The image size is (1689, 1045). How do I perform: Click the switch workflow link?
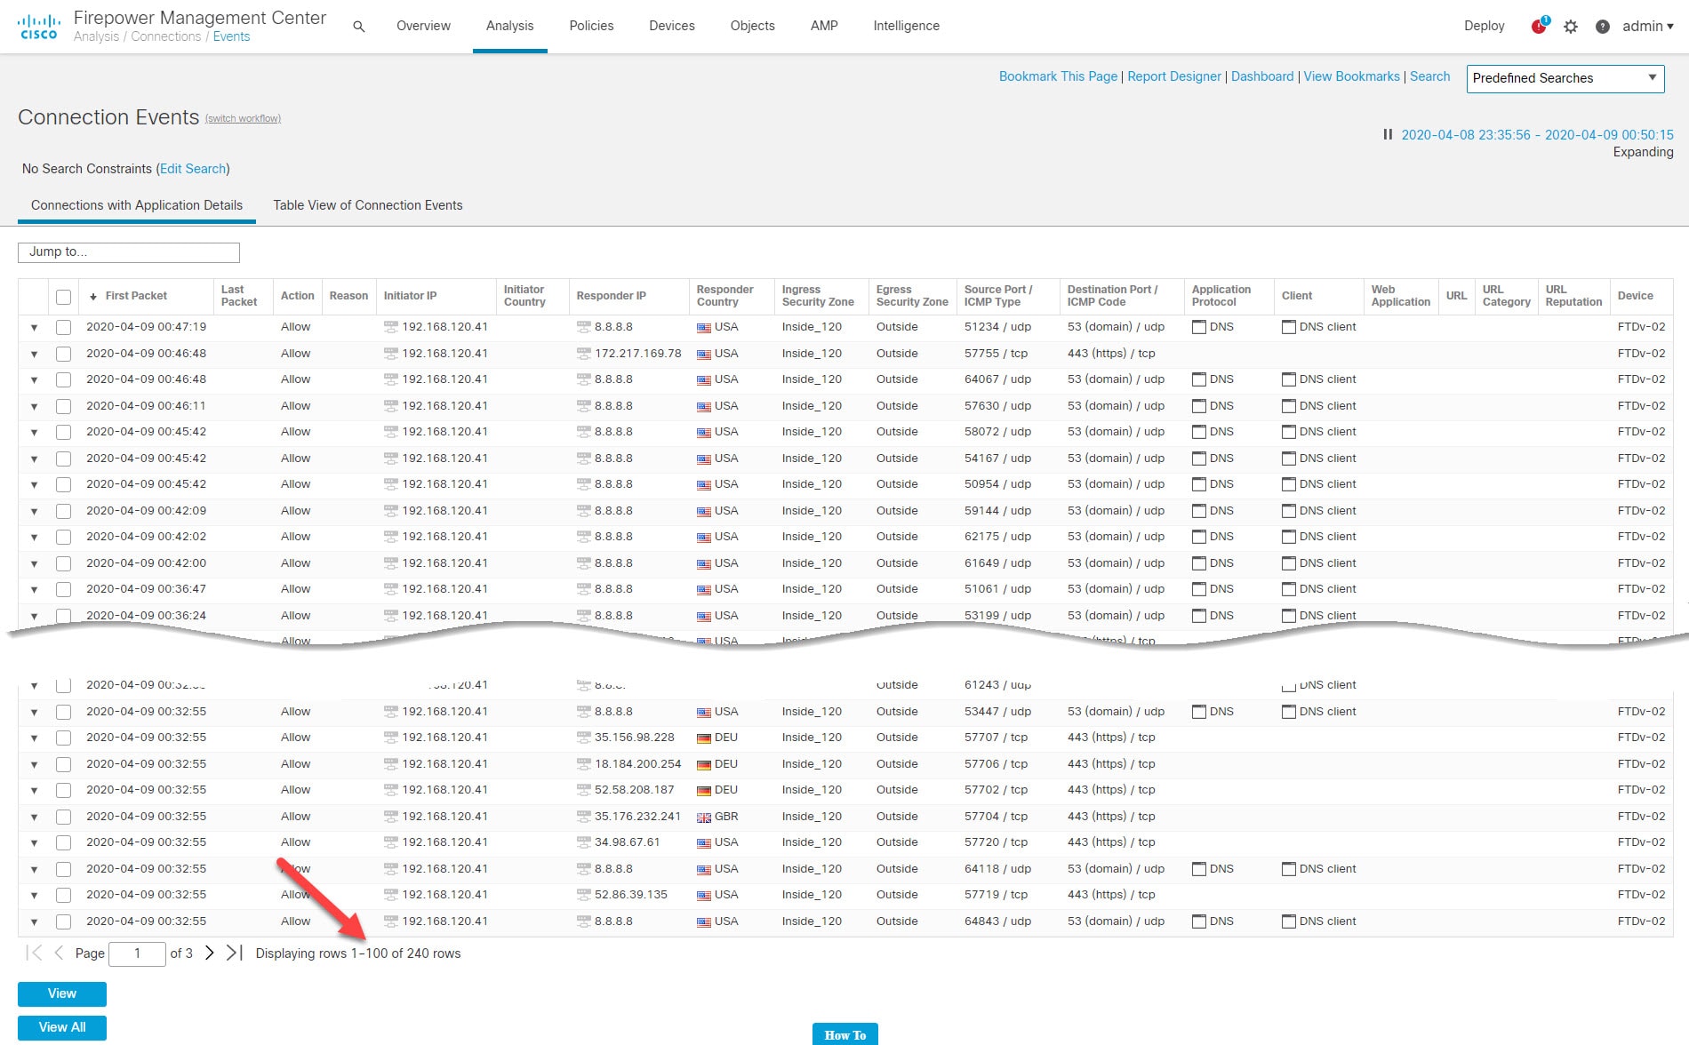coord(243,118)
